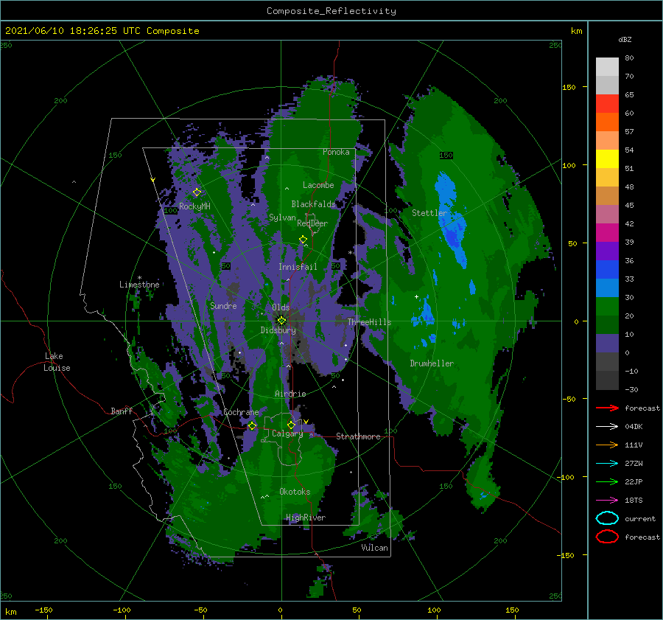Pick the red 60-65 dBZ color swatch
The width and height of the screenshot is (663, 620).
(x=607, y=103)
